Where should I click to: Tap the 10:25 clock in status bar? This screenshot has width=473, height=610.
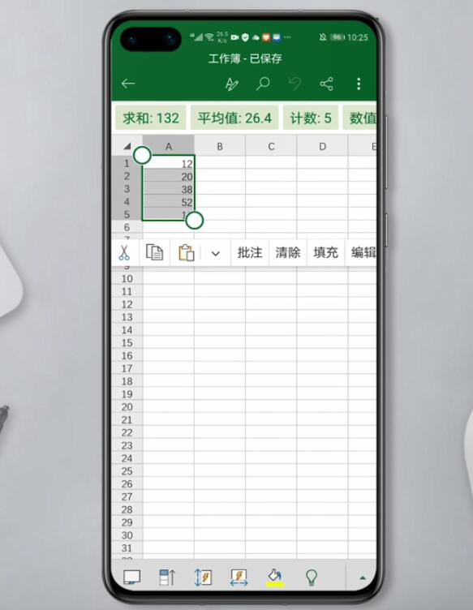tap(357, 37)
